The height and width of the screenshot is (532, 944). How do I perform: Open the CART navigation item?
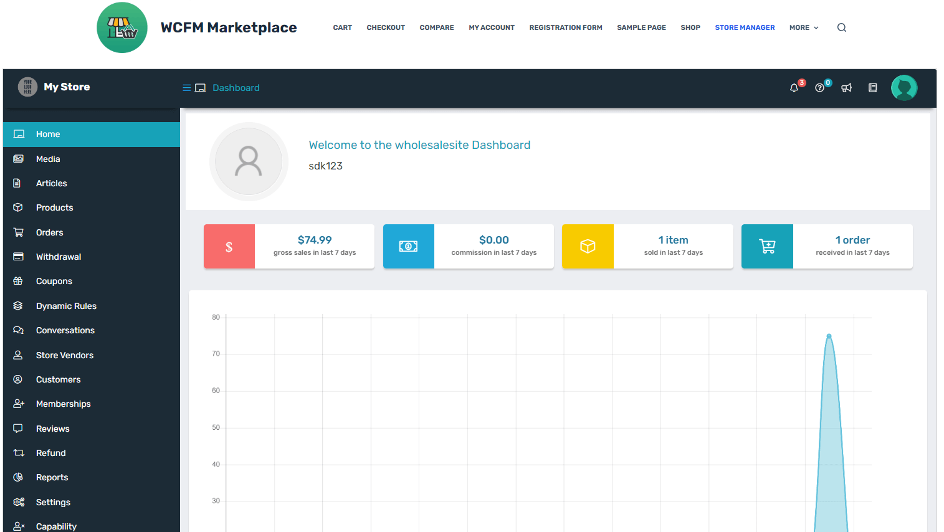pyautogui.click(x=343, y=27)
